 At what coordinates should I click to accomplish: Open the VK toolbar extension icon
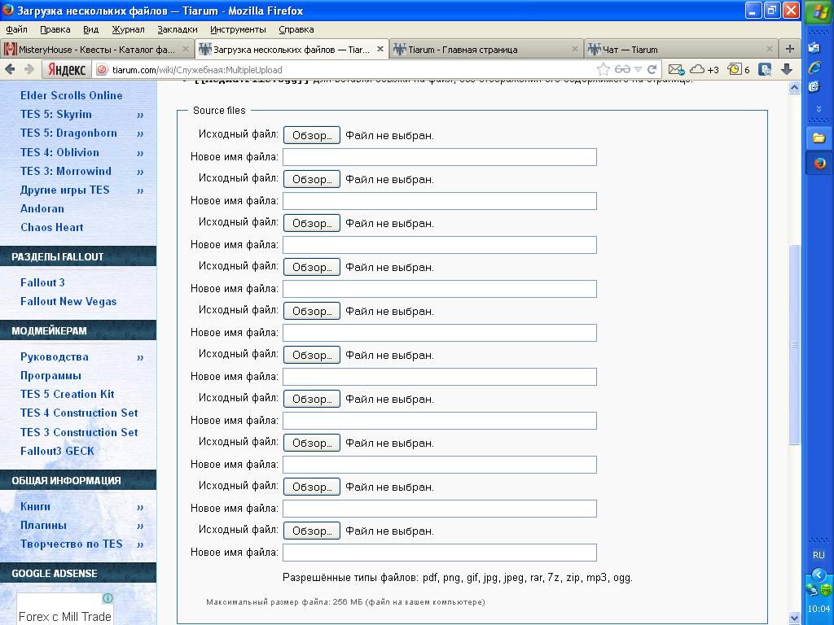pyautogui.click(x=765, y=70)
